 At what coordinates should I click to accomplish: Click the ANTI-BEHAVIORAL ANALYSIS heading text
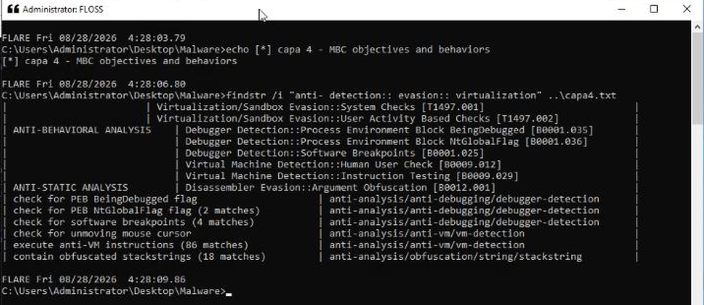pos(82,130)
